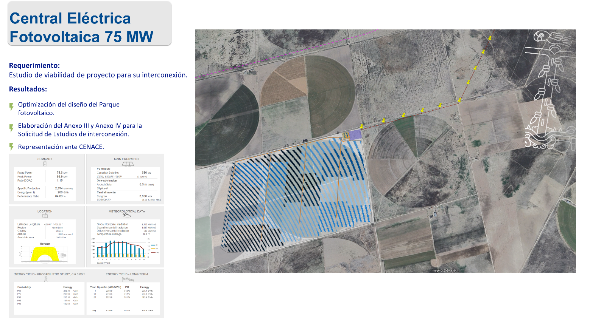Click the 'Year' column header
Viewport: 590px width, 318px height.
(x=93, y=287)
